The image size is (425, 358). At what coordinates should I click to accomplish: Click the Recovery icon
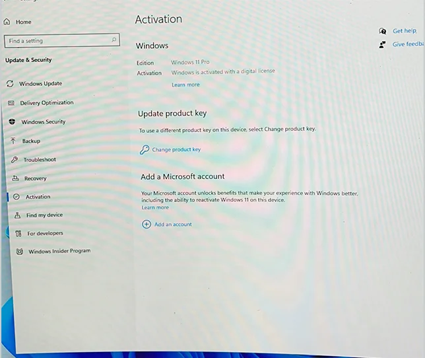(15, 178)
